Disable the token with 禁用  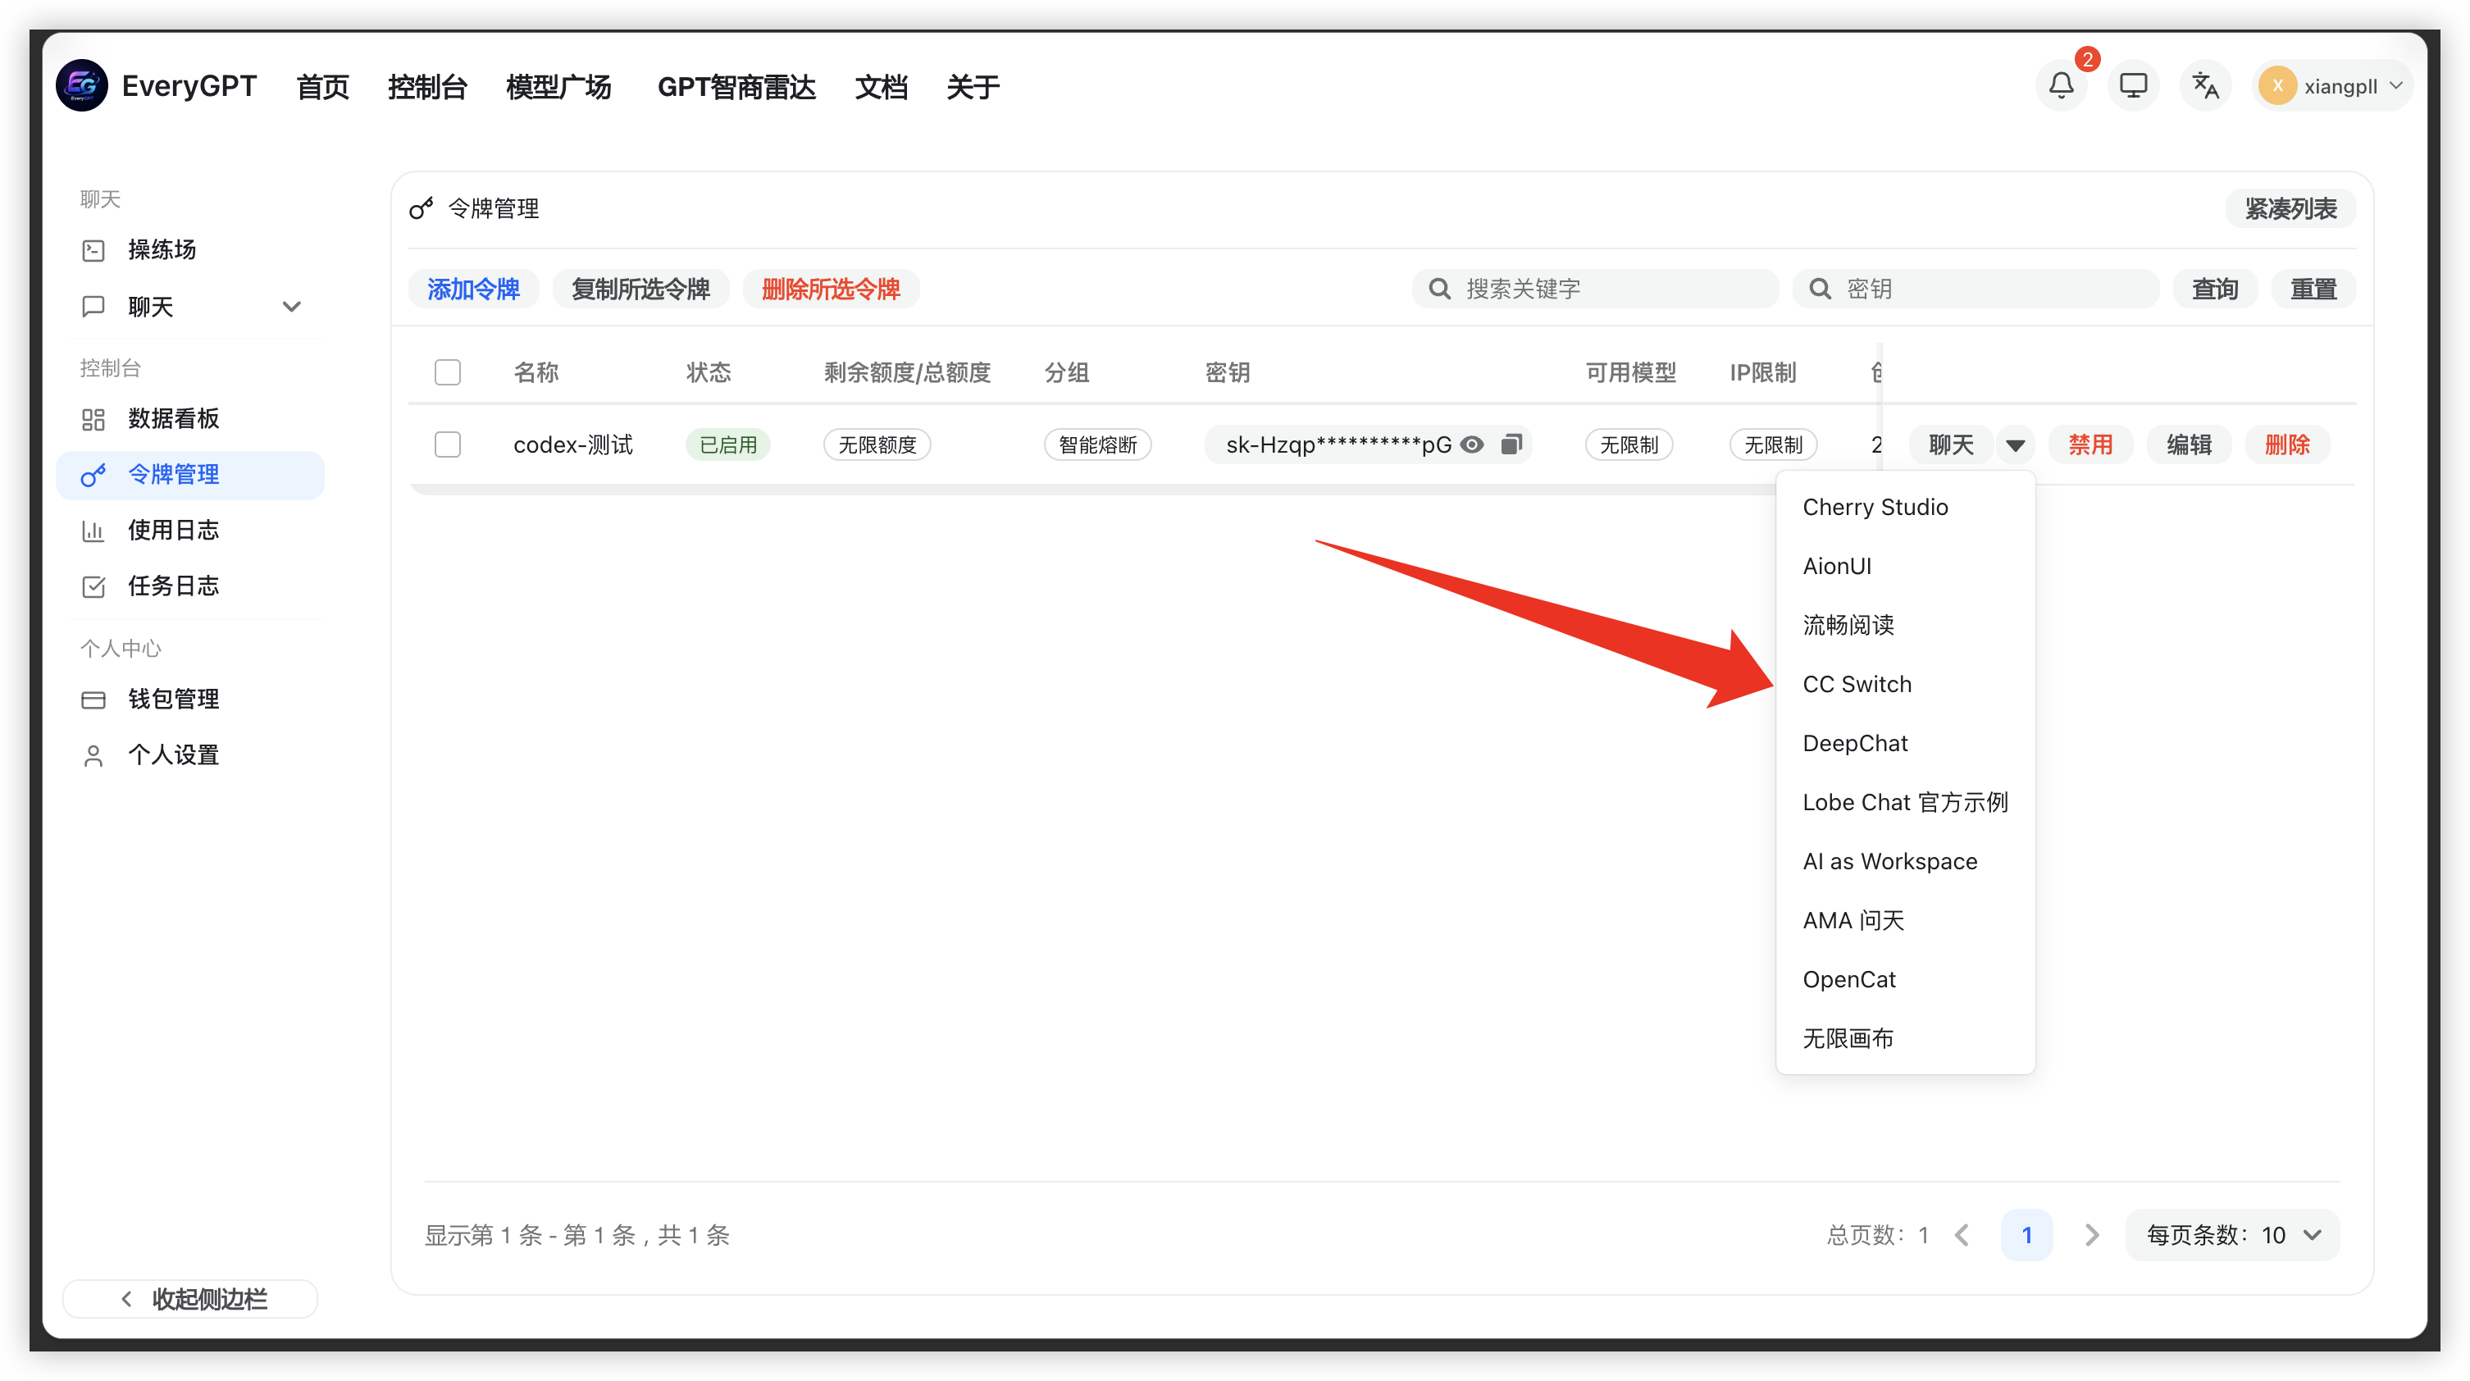(2090, 444)
